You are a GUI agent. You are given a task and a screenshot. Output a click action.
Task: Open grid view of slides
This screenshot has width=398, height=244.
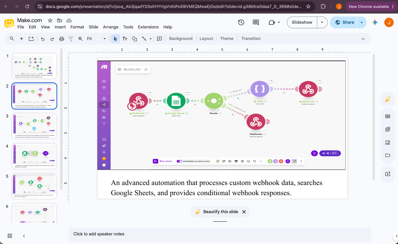click(x=10, y=236)
